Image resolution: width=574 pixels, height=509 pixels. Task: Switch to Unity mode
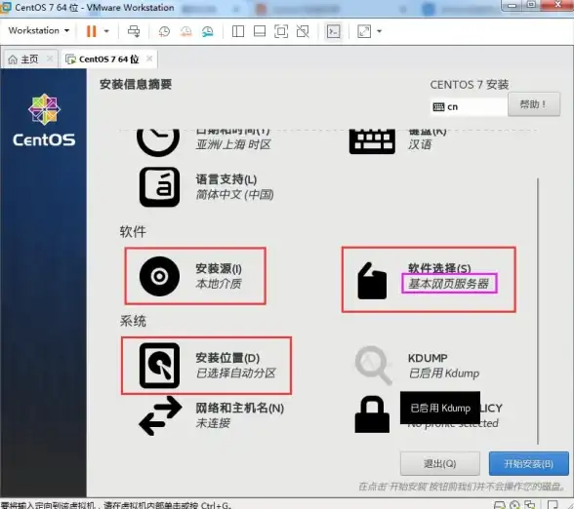(303, 31)
